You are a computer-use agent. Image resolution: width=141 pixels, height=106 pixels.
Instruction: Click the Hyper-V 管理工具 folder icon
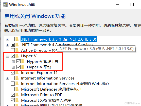[23, 62]
